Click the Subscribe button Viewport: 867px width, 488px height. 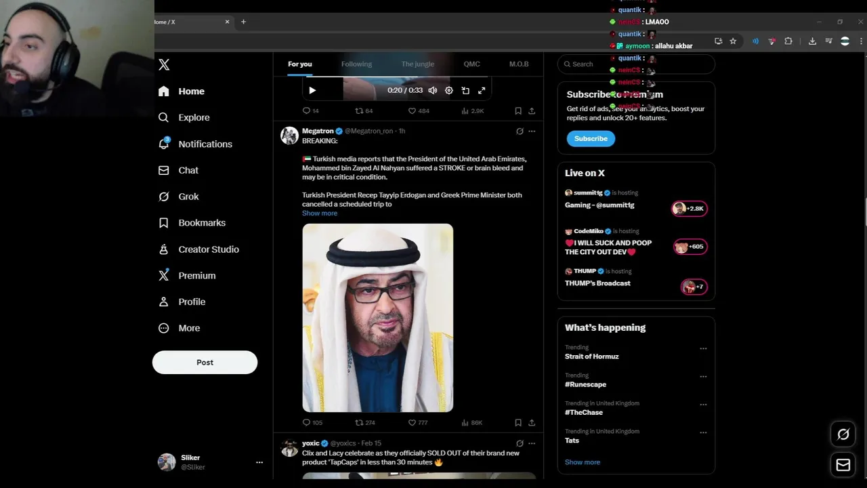(591, 138)
